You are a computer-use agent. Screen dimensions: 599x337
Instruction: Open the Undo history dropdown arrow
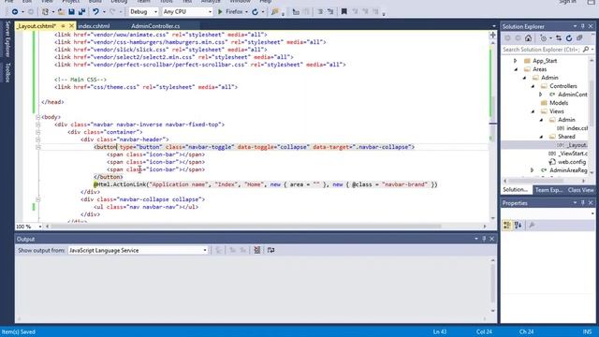[x=104, y=12]
